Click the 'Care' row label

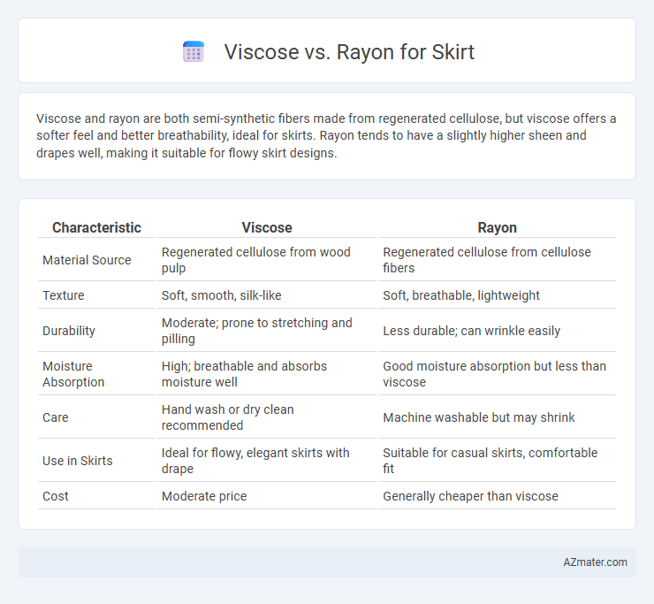[x=56, y=417]
